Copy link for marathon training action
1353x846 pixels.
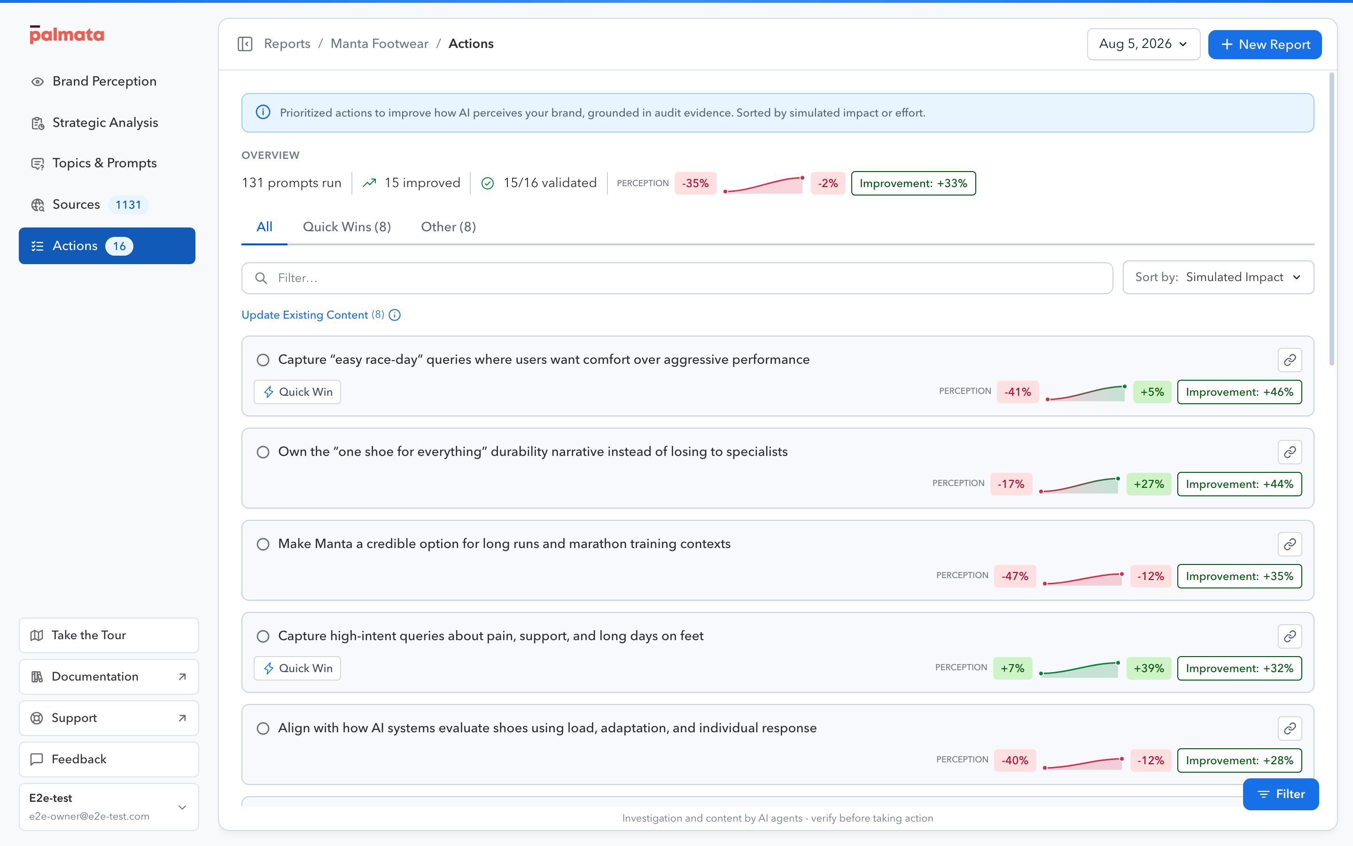click(1290, 544)
